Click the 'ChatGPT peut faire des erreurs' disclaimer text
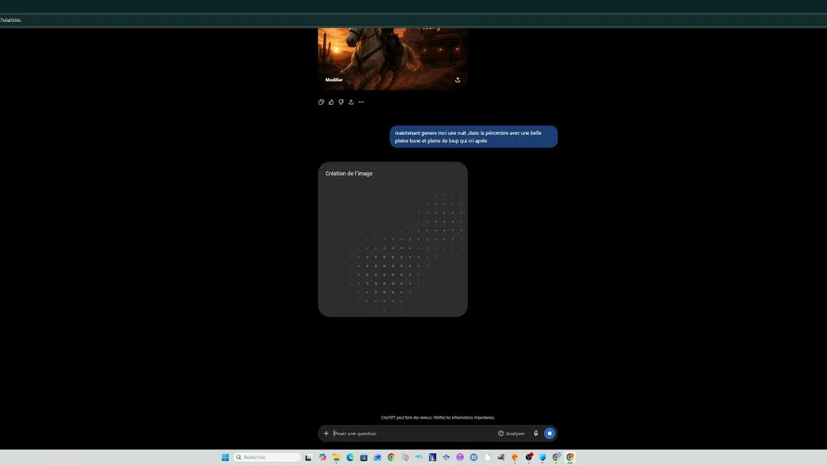The height and width of the screenshot is (465, 827). (x=438, y=418)
